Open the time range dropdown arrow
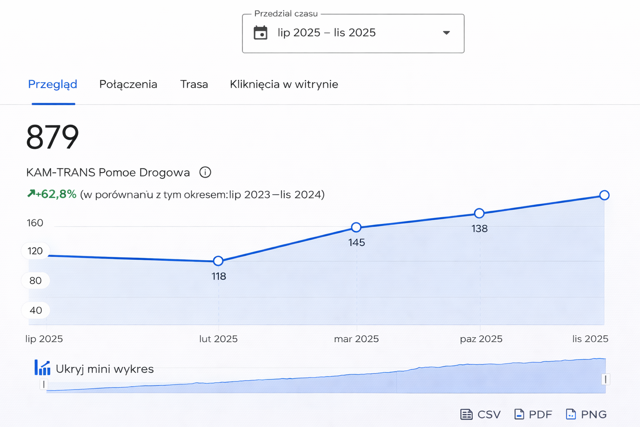 (446, 33)
